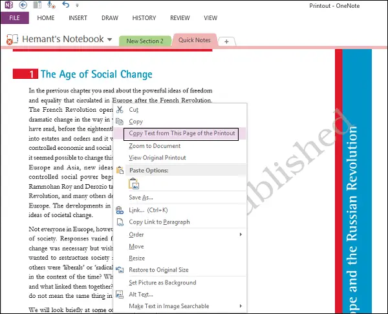Click Restore to Original Size option

(x=158, y=270)
